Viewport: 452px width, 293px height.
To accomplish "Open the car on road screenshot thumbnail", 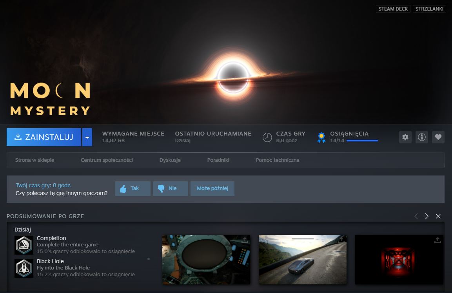I will 303,260.
